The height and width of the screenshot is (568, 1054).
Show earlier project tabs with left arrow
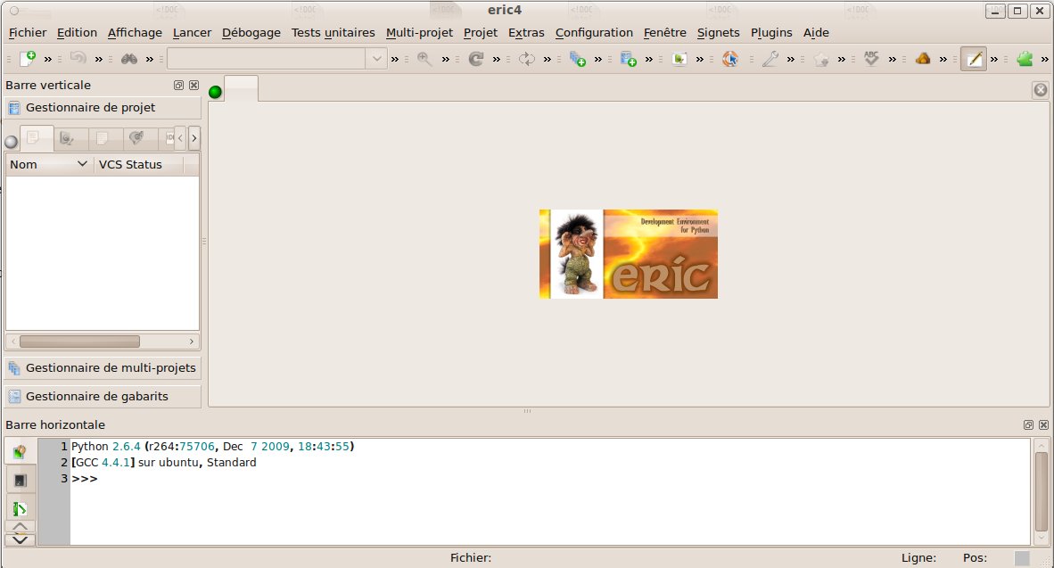(x=180, y=138)
